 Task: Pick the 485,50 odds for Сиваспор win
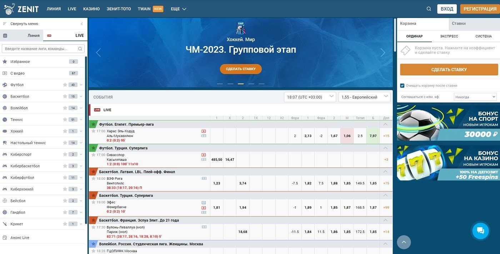click(217, 160)
